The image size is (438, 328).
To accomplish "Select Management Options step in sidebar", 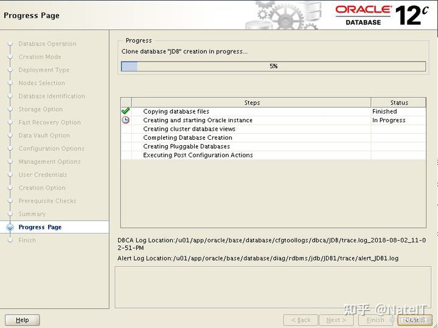I will 49,162.
